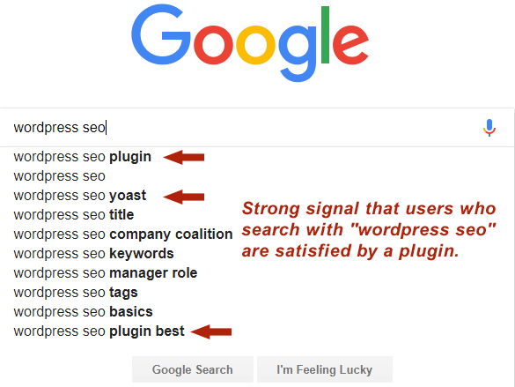Screen dimensions: 515x387
Task: Select "wordpress seo company coalition" suggestion
Action: tap(123, 234)
